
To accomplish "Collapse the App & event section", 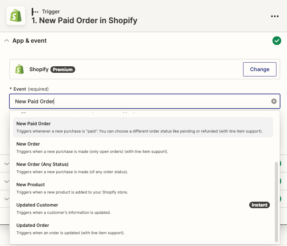I will click(x=7, y=41).
